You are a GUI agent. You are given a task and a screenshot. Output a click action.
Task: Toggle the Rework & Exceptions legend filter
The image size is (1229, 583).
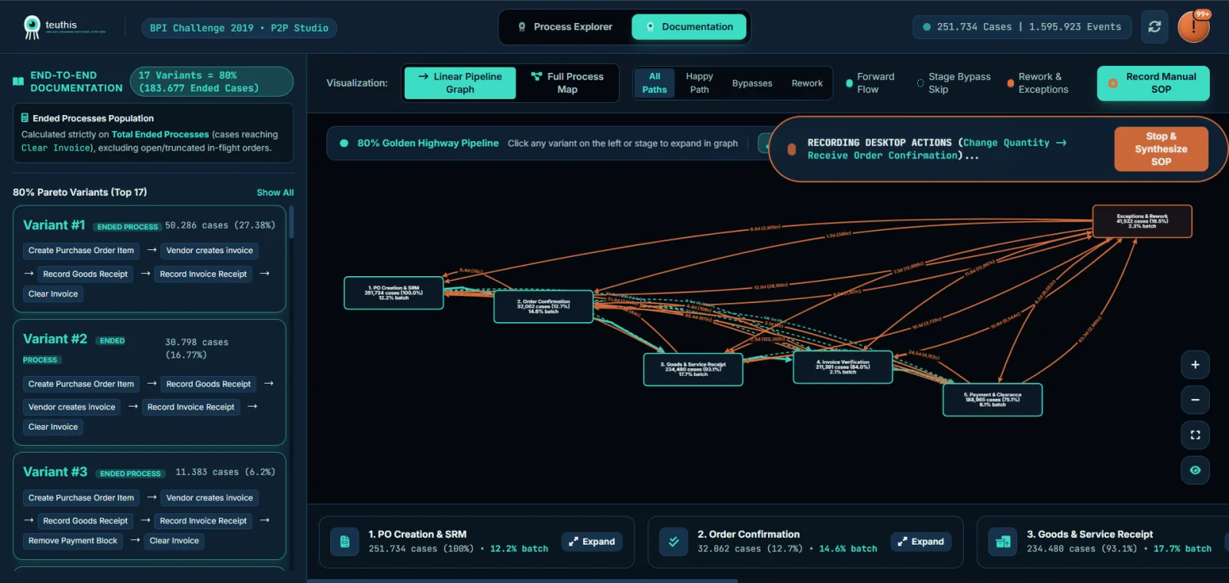pos(1038,83)
